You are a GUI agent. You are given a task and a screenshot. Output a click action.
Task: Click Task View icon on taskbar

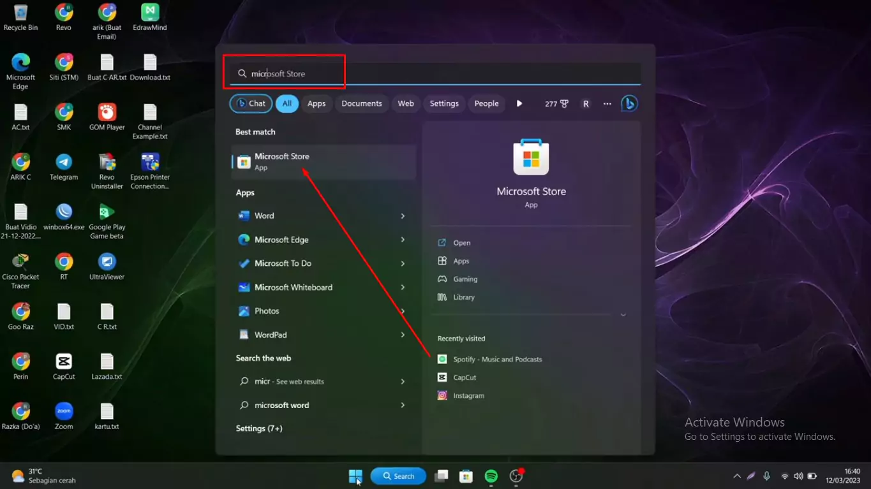[x=442, y=476]
